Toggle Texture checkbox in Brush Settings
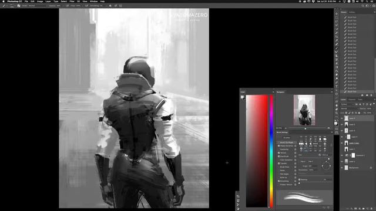The height and width of the screenshot is (211, 376). click(278, 153)
